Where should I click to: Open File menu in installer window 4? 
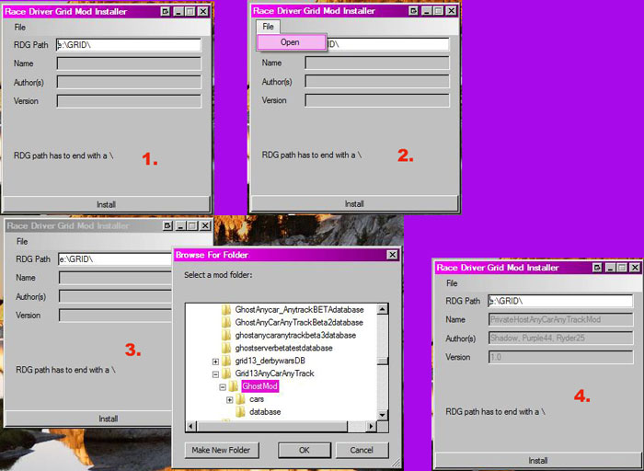pyautogui.click(x=452, y=283)
